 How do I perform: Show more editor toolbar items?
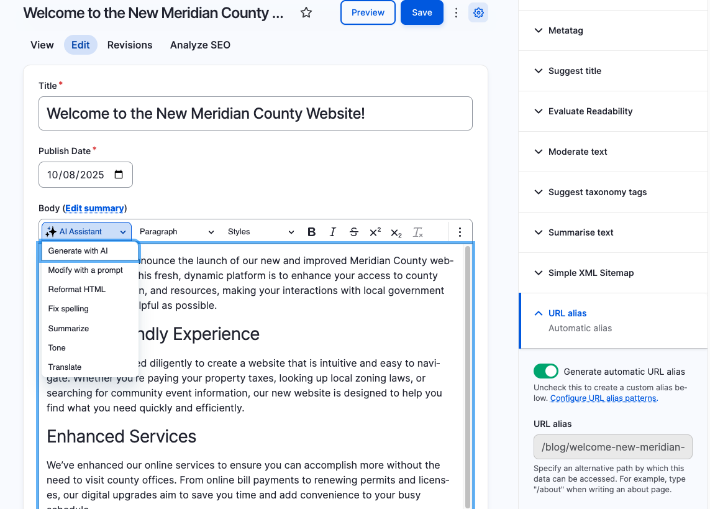point(460,232)
